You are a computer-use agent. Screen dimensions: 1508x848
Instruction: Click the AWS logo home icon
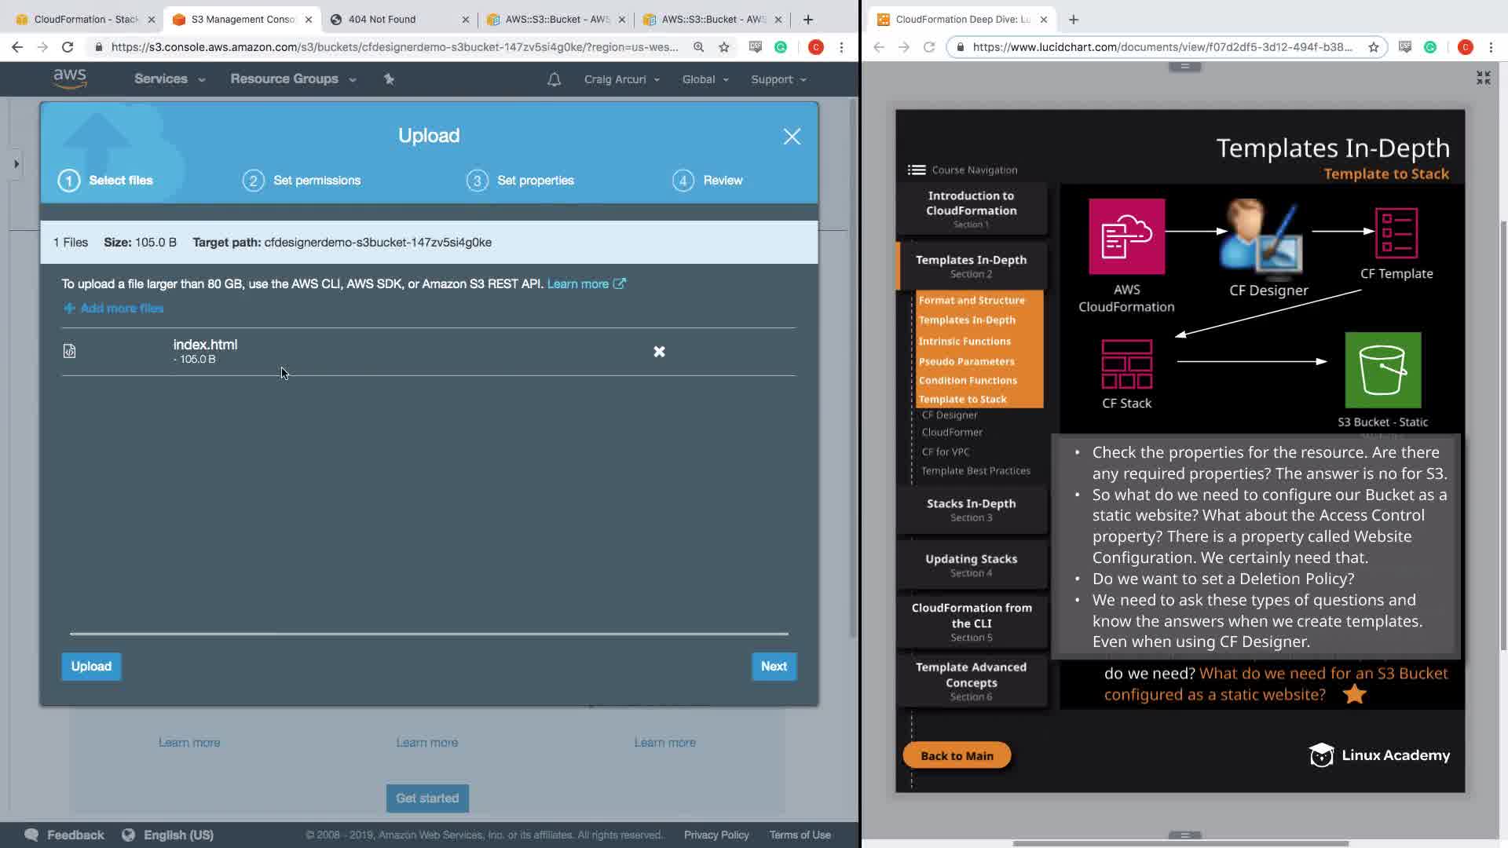coord(70,79)
